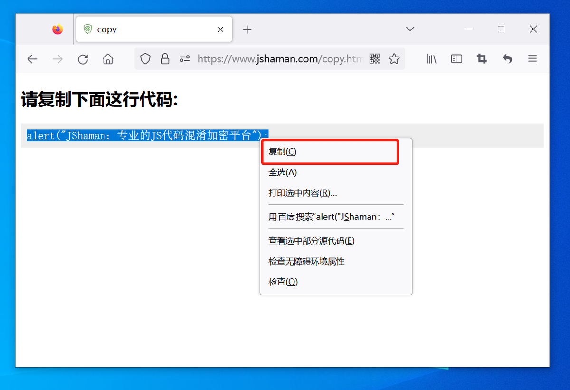Click the tracking protection shield icon
Viewport: 570px width, 390px height.
click(x=145, y=59)
